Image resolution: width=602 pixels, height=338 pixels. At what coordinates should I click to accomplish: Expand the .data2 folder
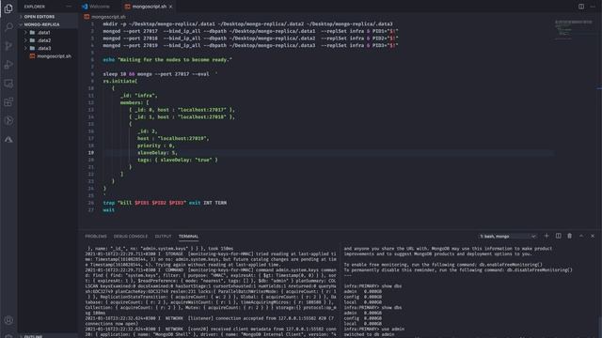click(x=25, y=40)
